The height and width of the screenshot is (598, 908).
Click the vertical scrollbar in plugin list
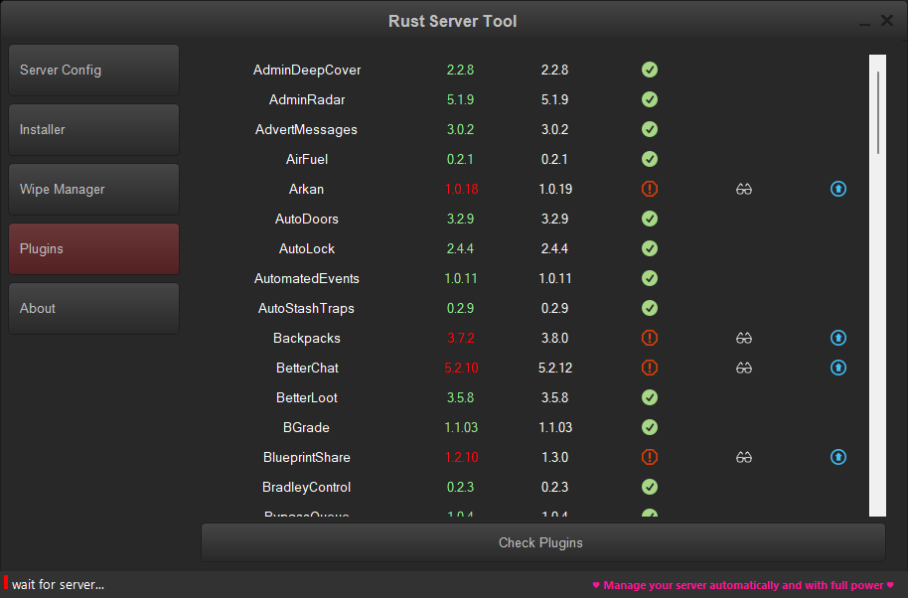[878, 111]
